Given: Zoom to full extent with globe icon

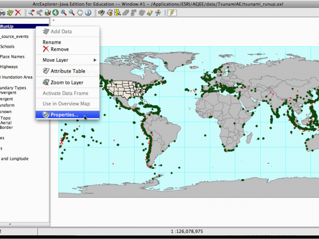Looking at the screenshot, I should tap(55, 12).
